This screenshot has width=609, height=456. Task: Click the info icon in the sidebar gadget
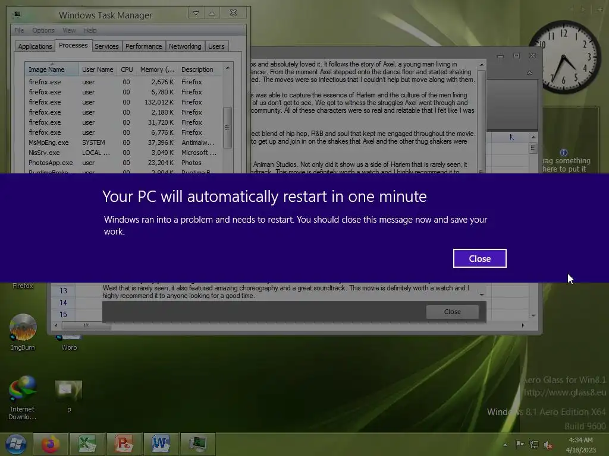tap(564, 153)
